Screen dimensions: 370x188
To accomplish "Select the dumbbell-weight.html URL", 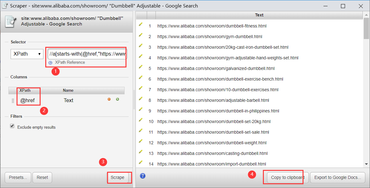I will 212,143.
